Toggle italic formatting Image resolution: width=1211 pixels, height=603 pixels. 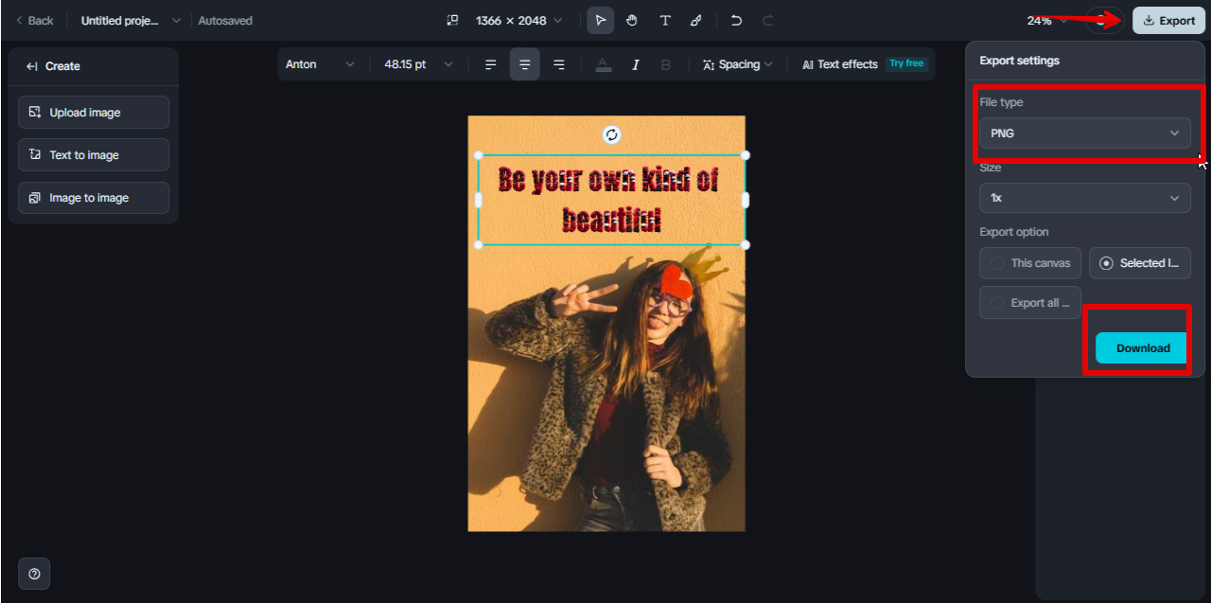(635, 64)
